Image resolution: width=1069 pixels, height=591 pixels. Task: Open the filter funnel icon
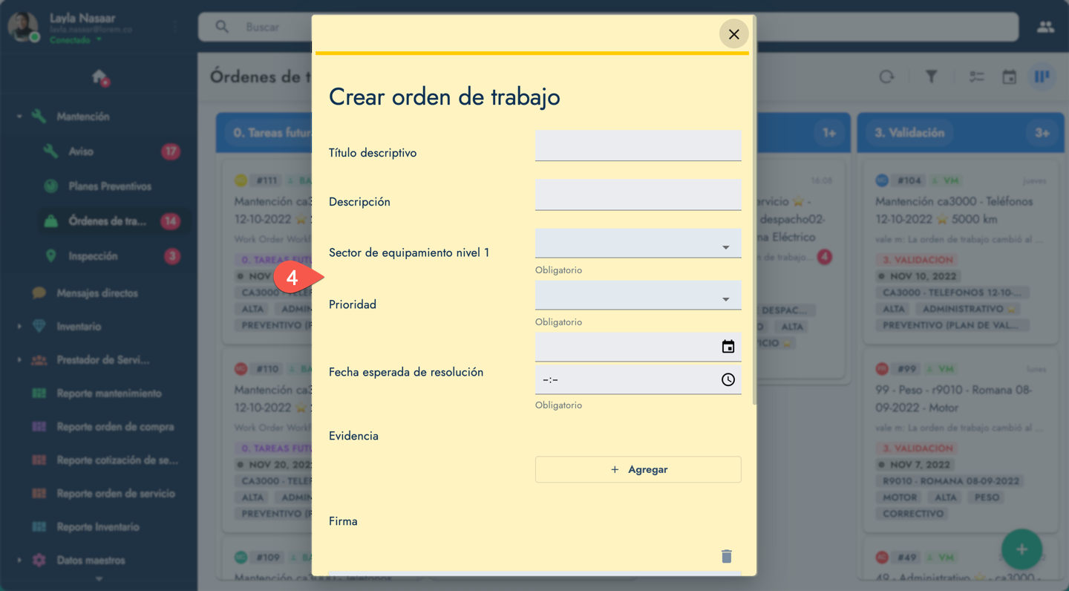(931, 76)
